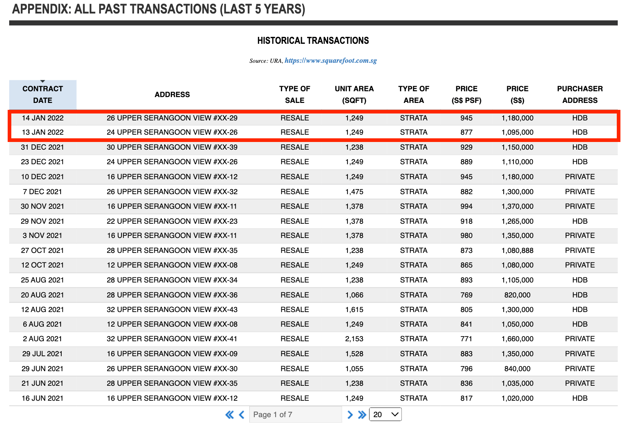Viewport: 627px width, 427px height.
Task: Select price cell '1,265,000'
Action: [x=518, y=221]
